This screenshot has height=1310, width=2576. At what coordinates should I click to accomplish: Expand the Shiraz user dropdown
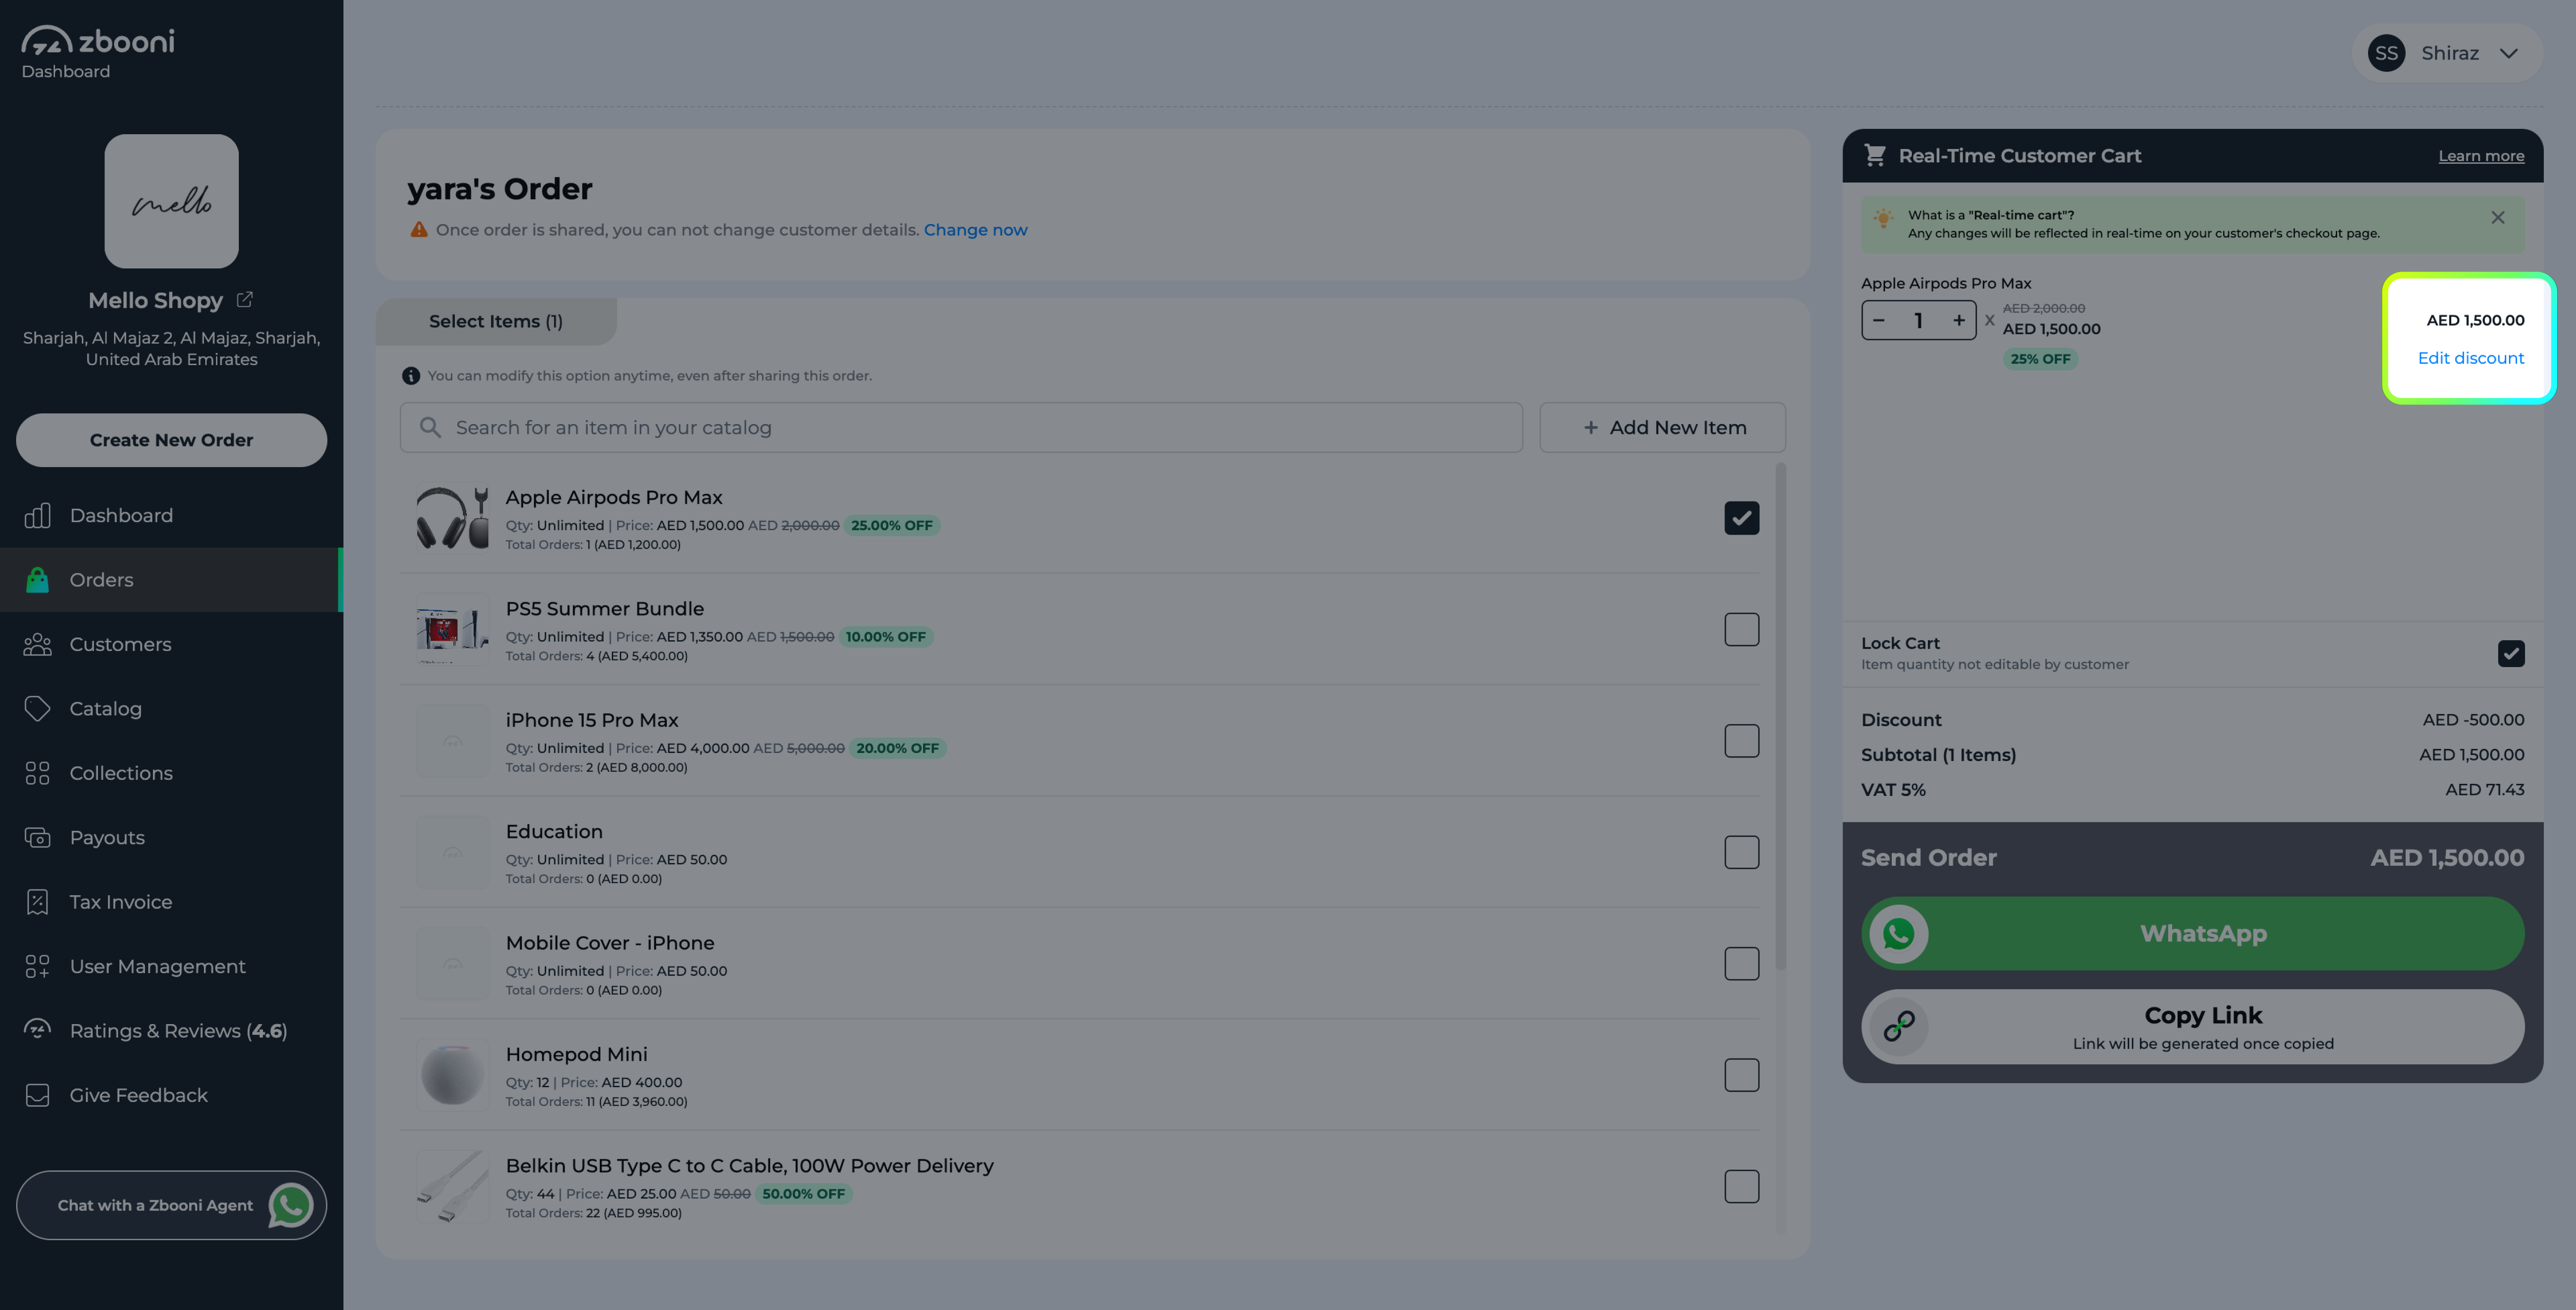2508,53
